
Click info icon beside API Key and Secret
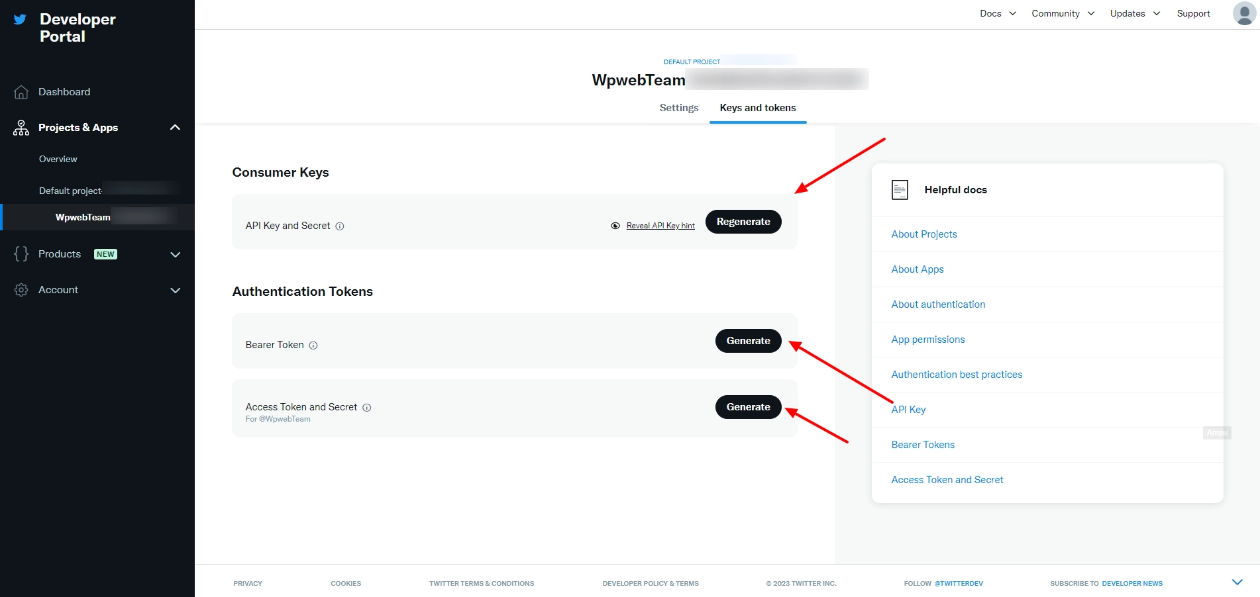tap(340, 226)
